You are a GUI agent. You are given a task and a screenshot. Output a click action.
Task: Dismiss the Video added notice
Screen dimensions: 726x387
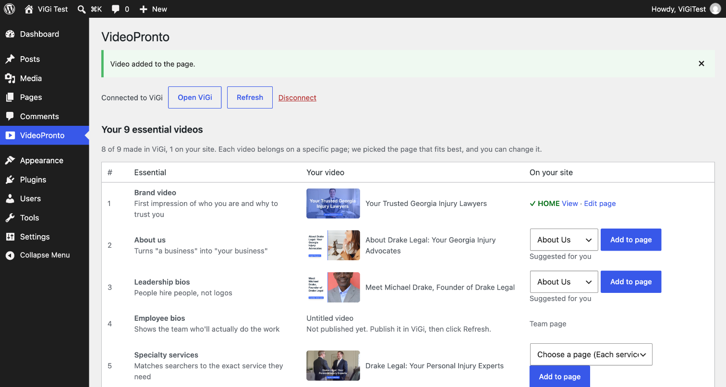click(x=702, y=63)
